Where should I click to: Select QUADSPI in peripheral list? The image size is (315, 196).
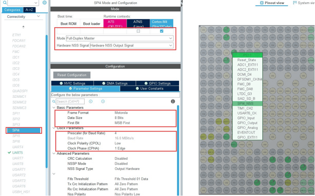(20, 91)
